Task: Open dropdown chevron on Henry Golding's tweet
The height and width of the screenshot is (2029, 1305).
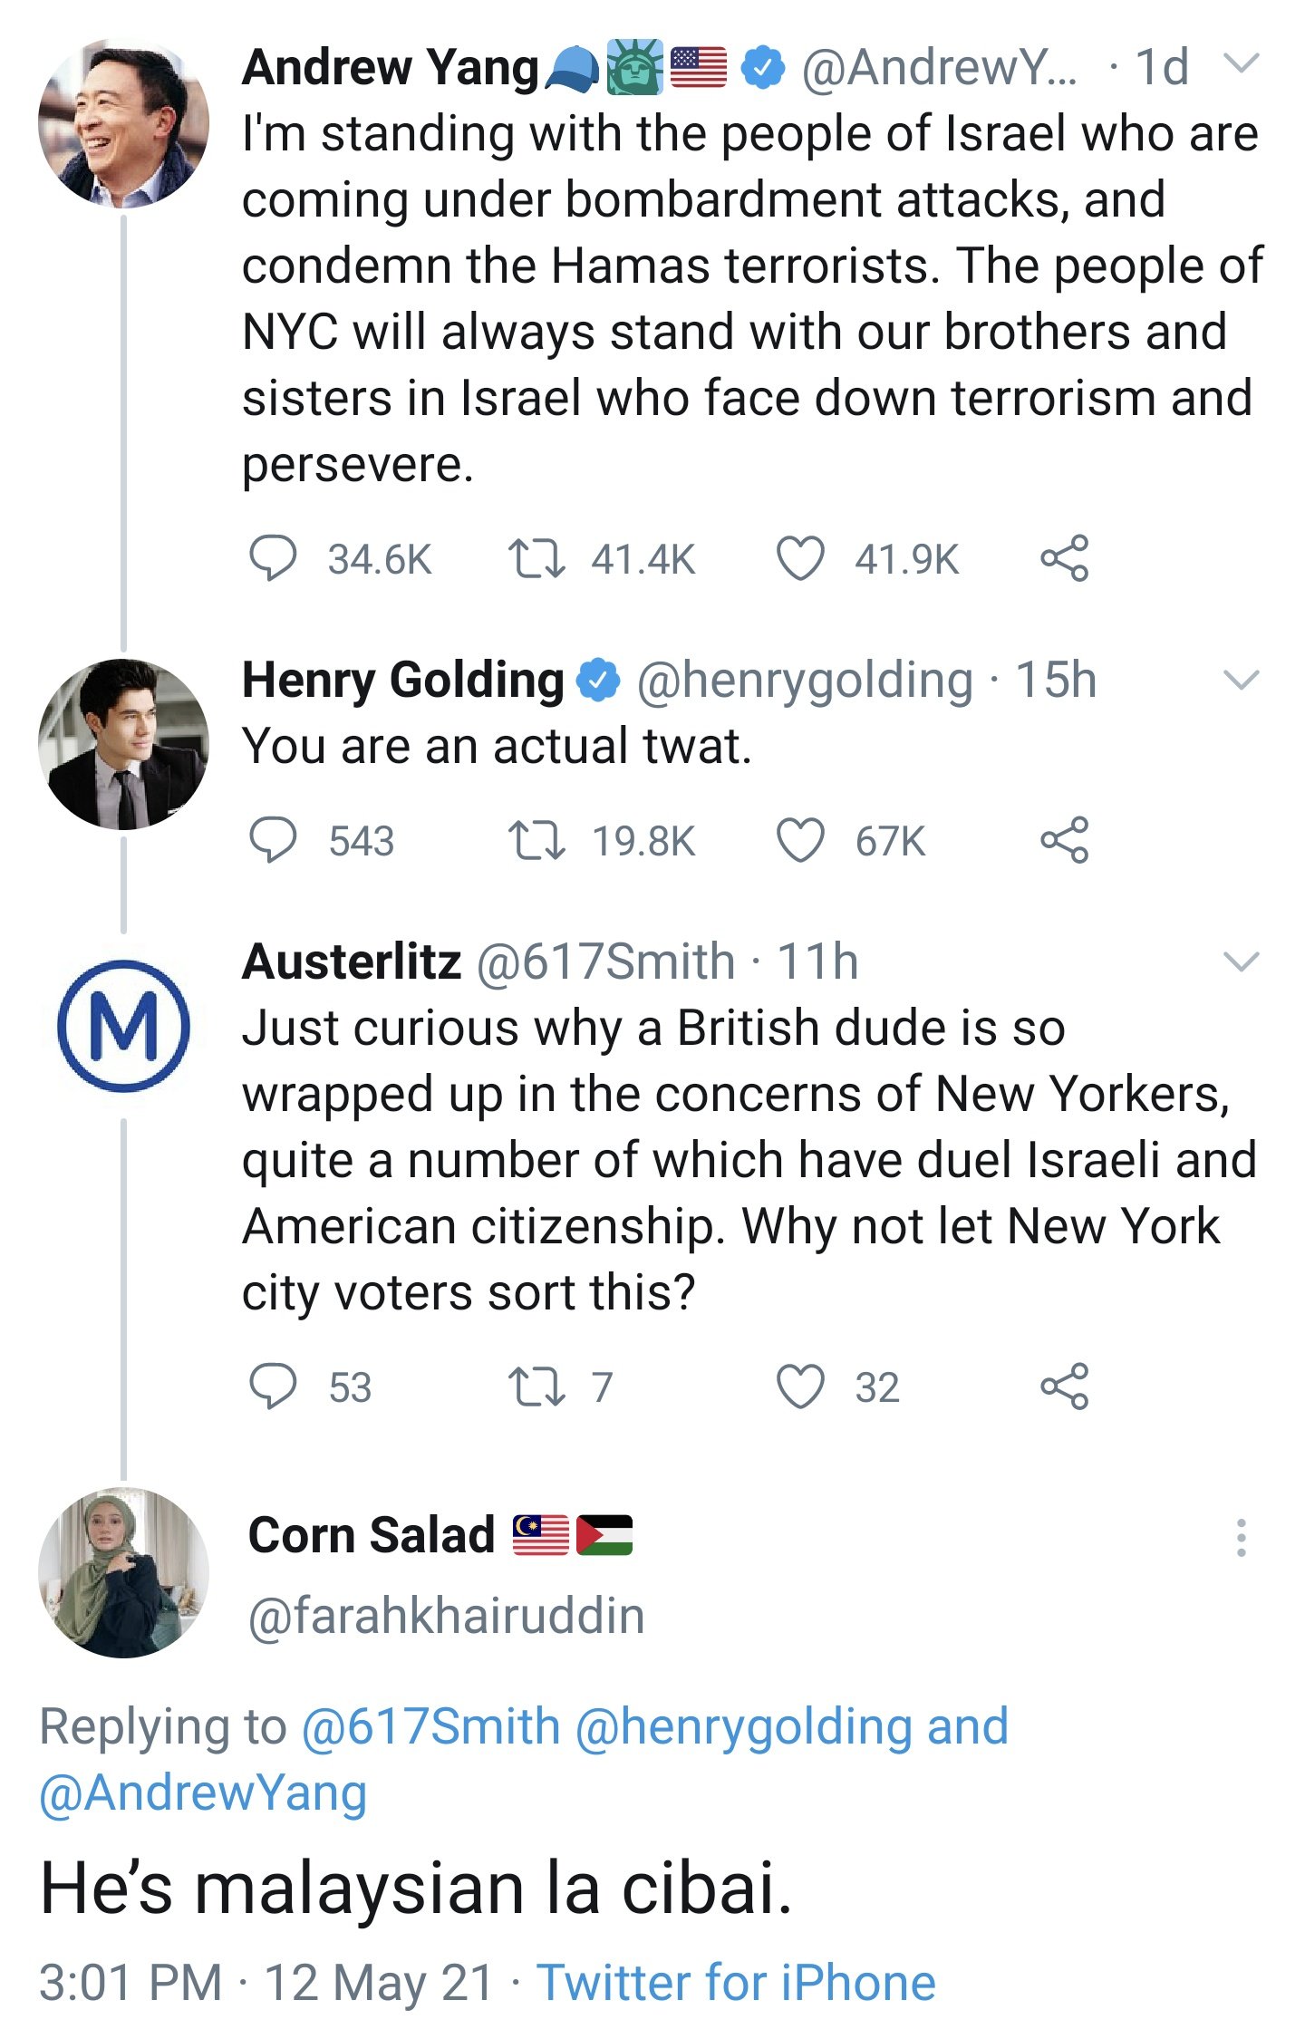Action: (1241, 680)
